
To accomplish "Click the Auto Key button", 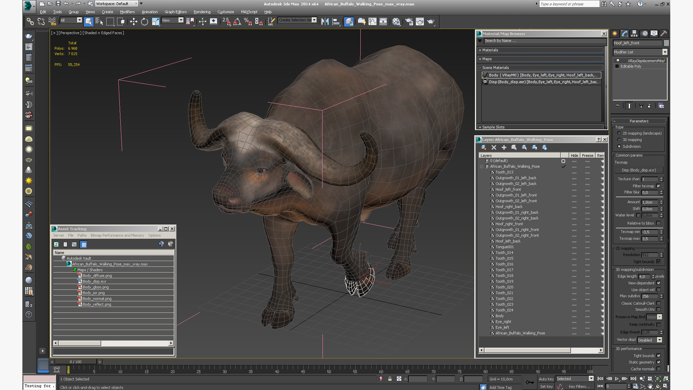I will point(546,379).
